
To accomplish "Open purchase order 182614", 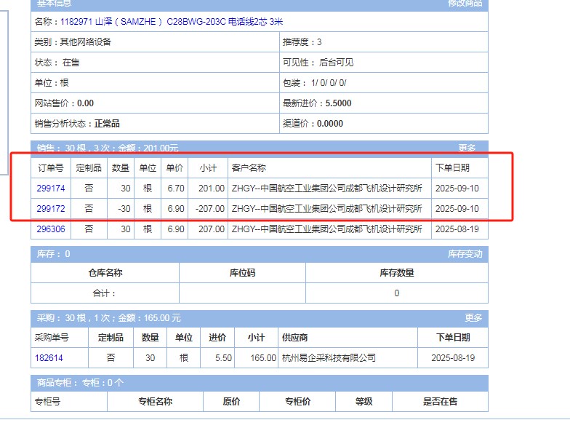I will click(49, 358).
